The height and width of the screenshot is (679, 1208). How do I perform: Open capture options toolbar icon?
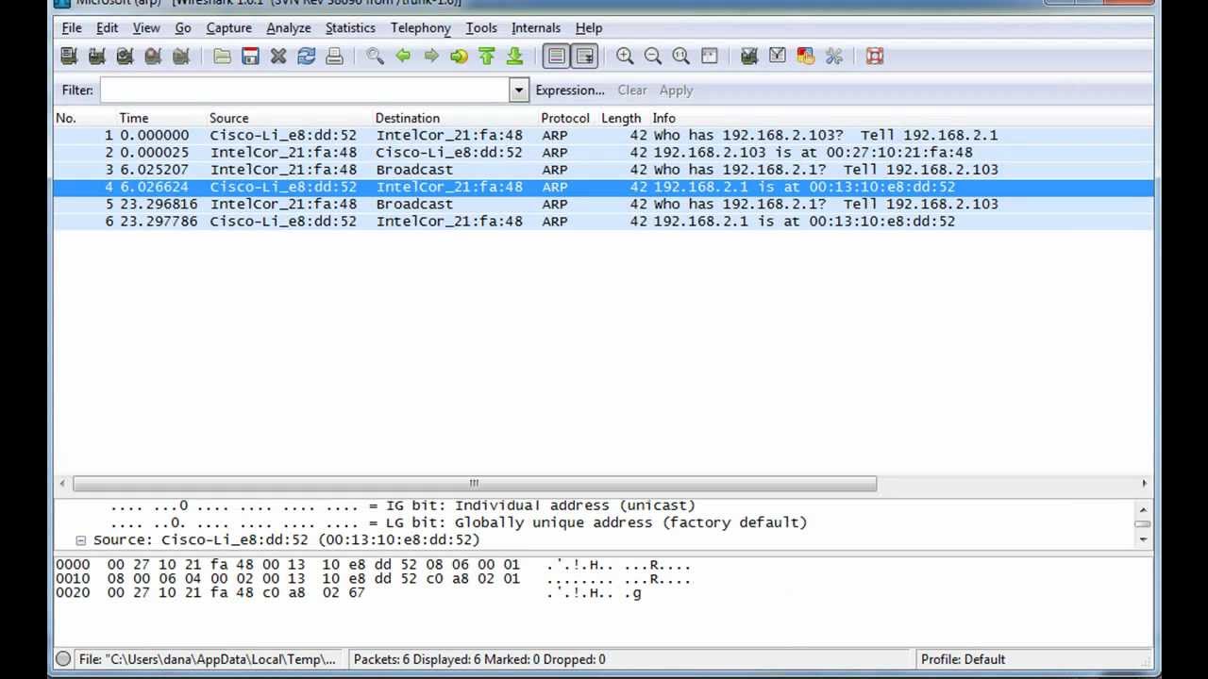(96, 57)
